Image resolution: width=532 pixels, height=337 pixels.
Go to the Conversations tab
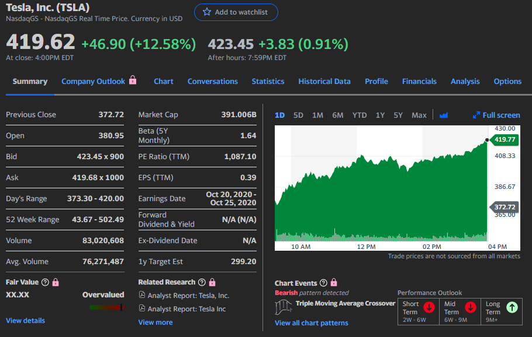click(213, 82)
